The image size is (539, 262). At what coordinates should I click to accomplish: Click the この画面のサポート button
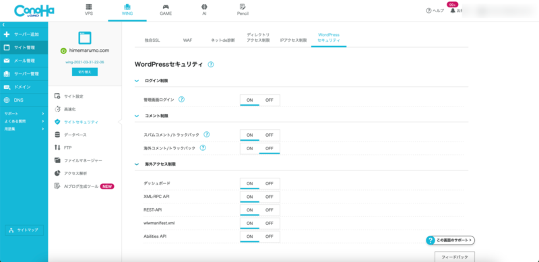pyautogui.click(x=450, y=240)
